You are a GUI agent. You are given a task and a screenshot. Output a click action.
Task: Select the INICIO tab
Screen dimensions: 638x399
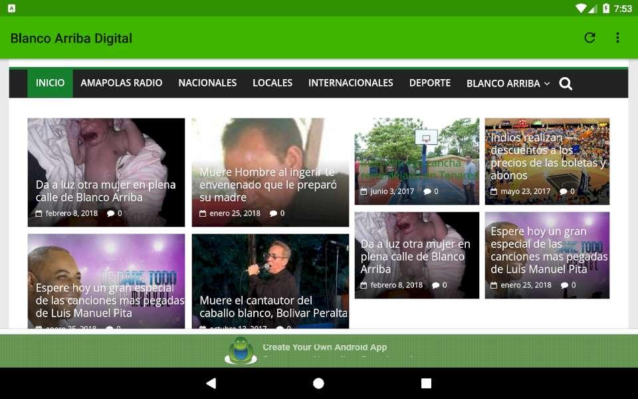coord(50,83)
